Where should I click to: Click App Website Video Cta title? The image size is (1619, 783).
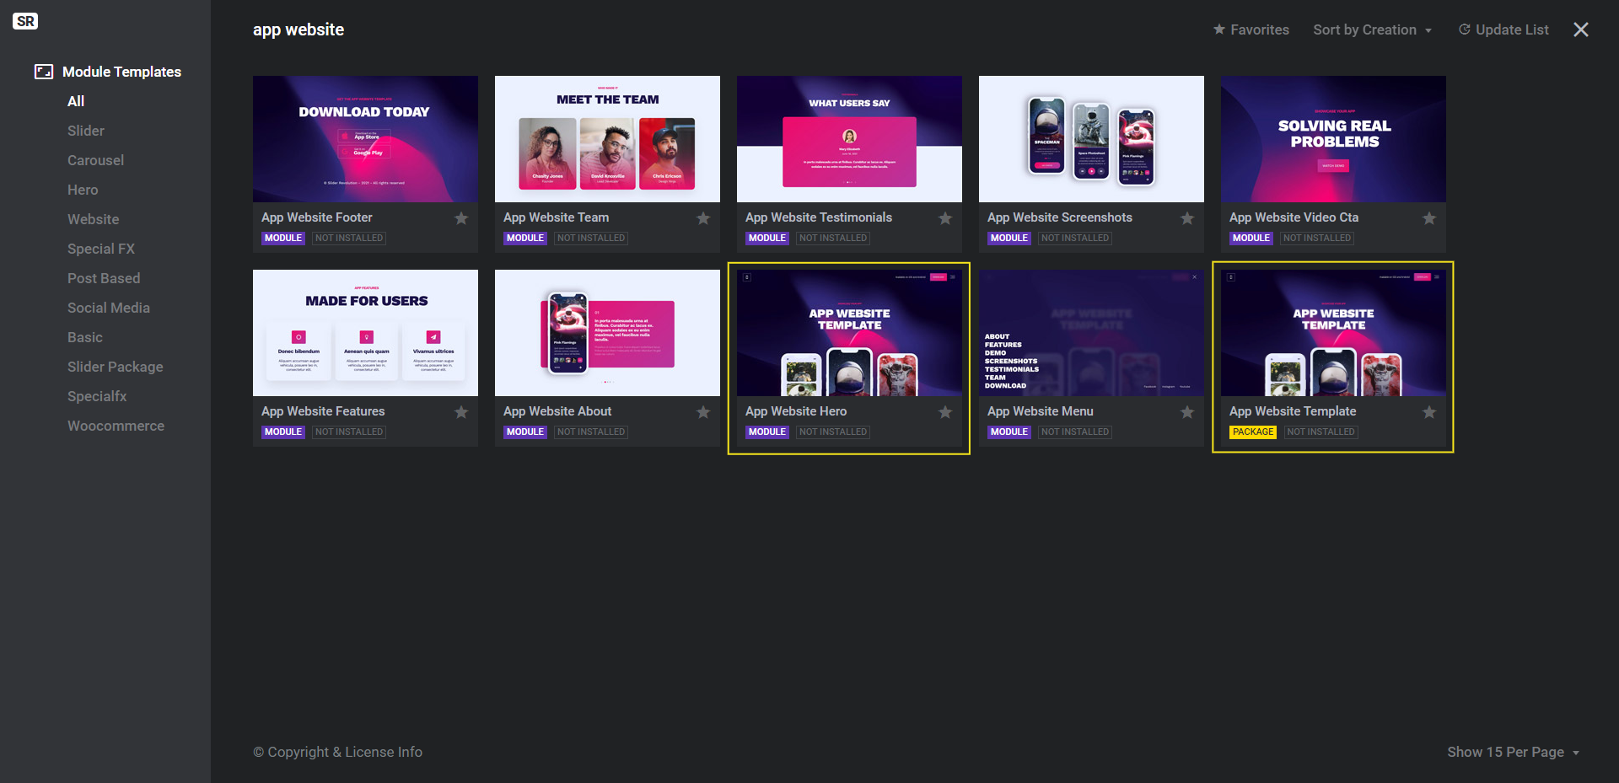(1294, 217)
